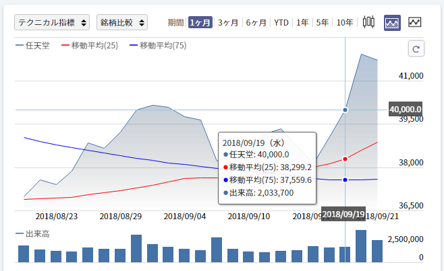Click tooltip date 2018/09/19（水）

(x=254, y=143)
